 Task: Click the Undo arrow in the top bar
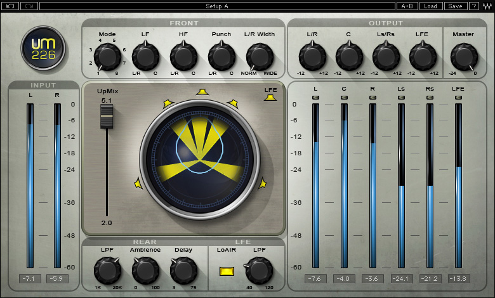tap(10, 6)
